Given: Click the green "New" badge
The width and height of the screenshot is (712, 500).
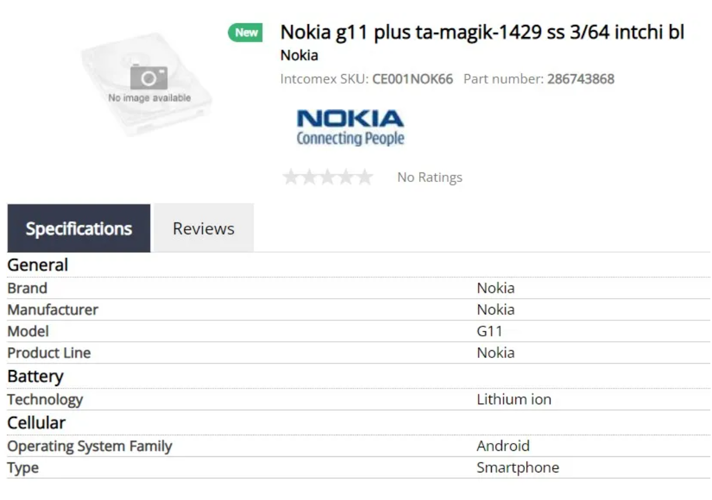Looking at the screenshot, I should coord(245,33).
